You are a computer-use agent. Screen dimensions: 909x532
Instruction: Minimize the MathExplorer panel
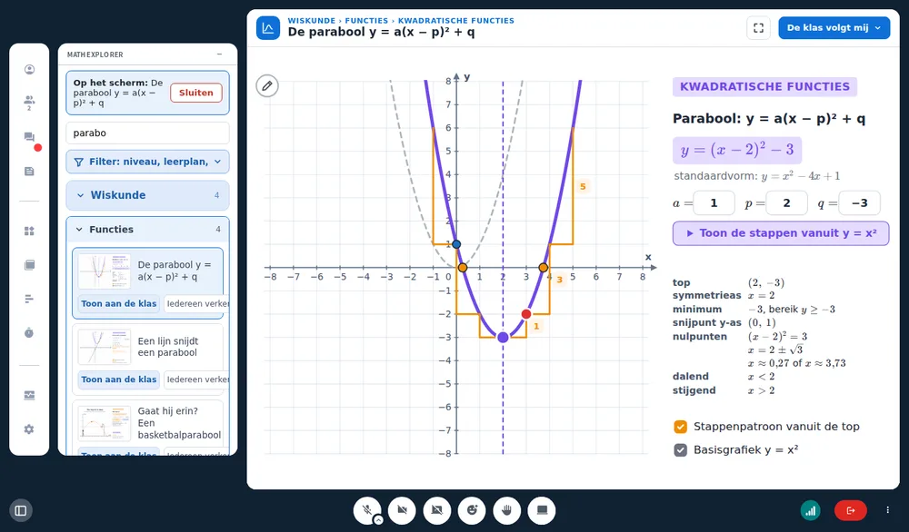(x=219, y=54)
